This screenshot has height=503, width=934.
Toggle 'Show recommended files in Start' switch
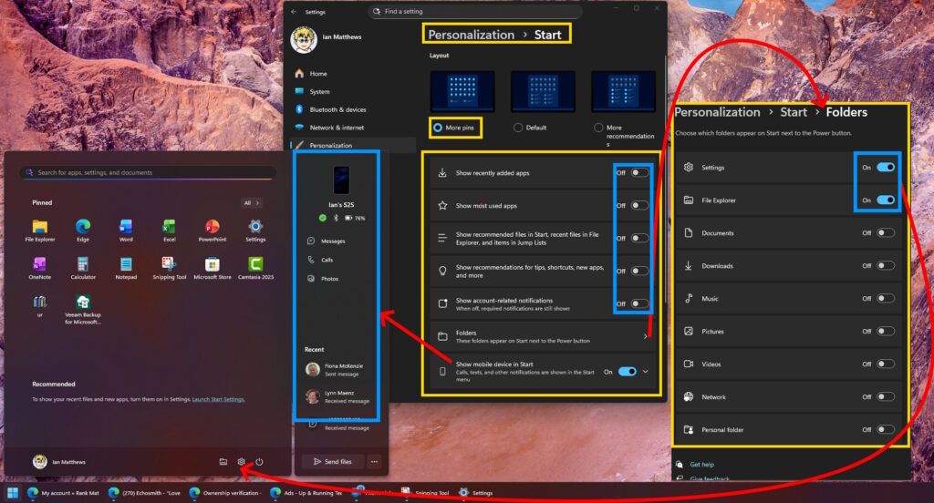coord(639,238)
